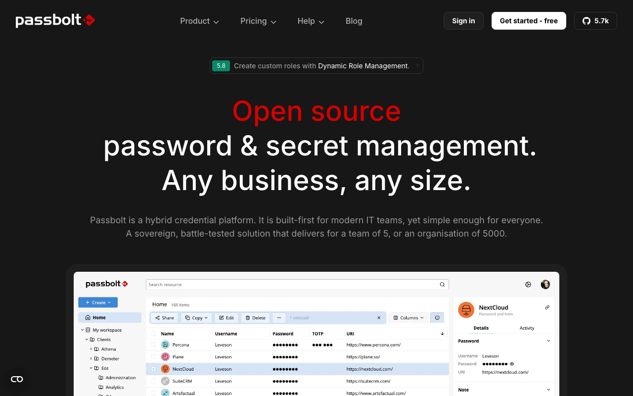Click the info icon beside Columns
This screenshot has width=633, height=396.
click(x=437, y=317)
